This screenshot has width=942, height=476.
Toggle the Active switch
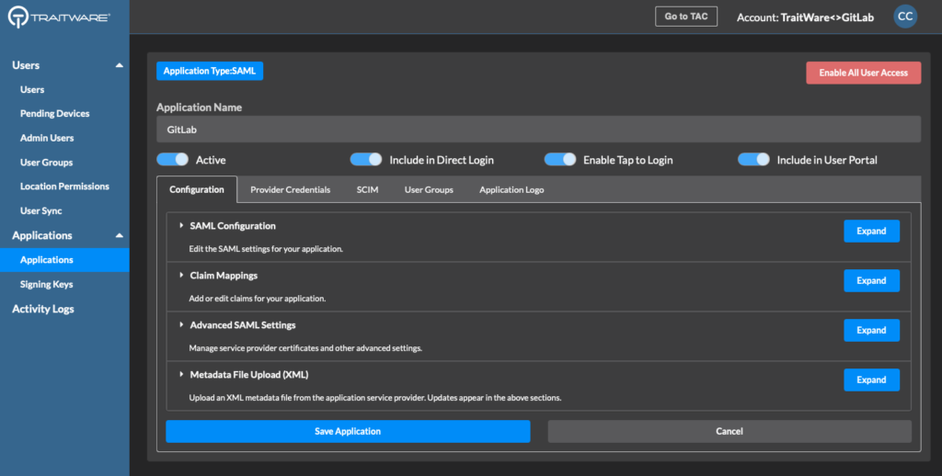coord(172,160)
